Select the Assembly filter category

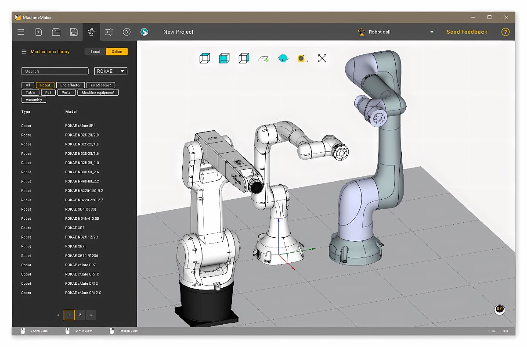pos(33,100)
